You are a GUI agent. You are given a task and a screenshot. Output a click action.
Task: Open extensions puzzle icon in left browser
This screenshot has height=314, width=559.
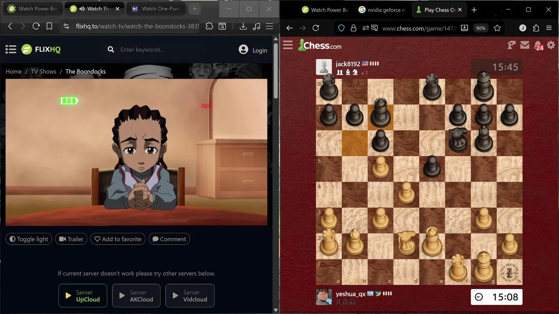click(x=209, y=27)
